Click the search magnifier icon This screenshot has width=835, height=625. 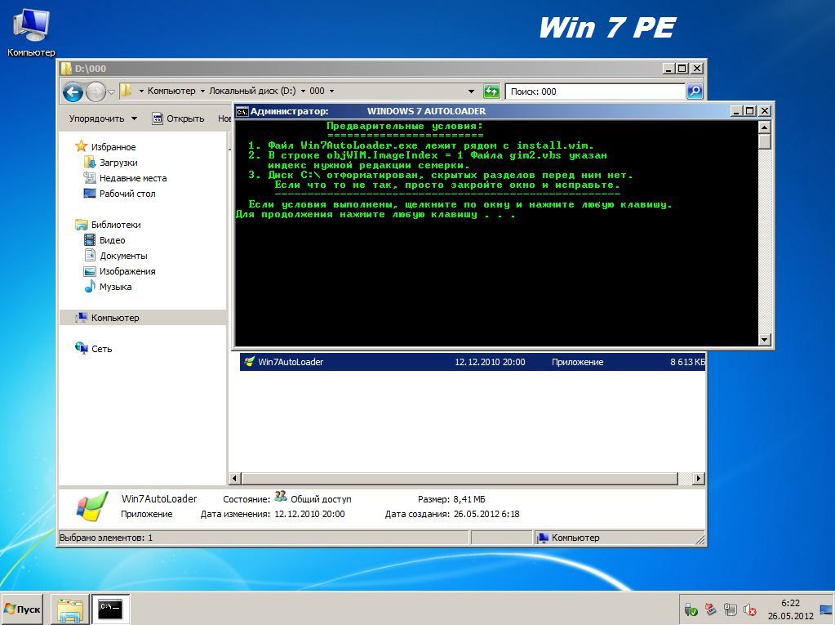[x=693, y=91]
